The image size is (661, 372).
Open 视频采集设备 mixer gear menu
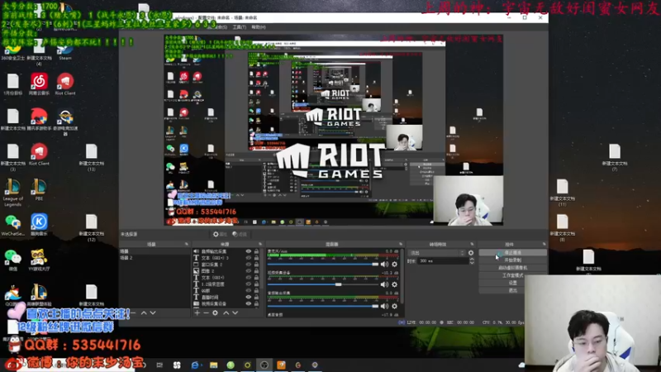click(x=395, y=284)
